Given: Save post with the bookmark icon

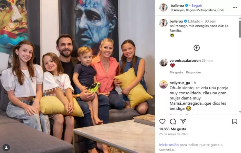Looking at the screenshot, I should [235, 121].
